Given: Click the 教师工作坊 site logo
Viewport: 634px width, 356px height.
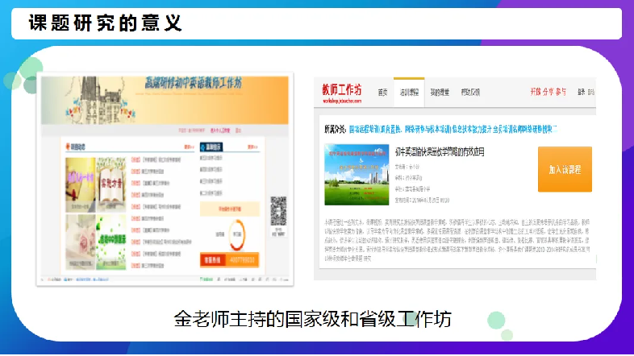Looking at the screenshot, I should coord(341,91).
